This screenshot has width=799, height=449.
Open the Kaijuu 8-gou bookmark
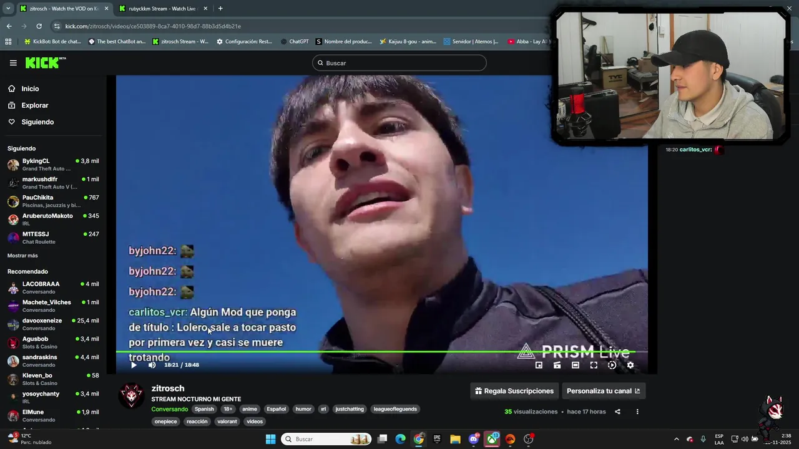(x=408, y=42)
